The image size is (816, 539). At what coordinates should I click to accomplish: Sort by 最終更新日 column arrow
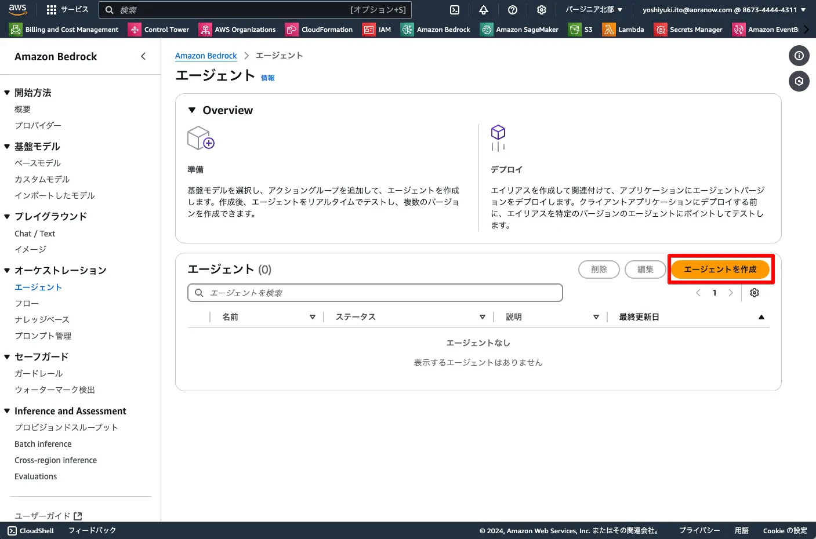pyautogui.click(x=761, y=317)
